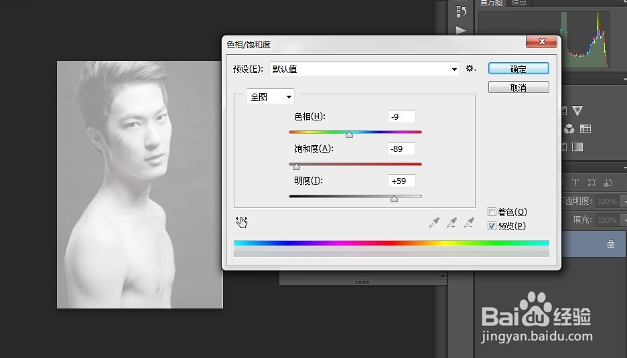Open the 全图 channel dropdown
Viewport: 627px width, 358px height.
click(271, 96)
